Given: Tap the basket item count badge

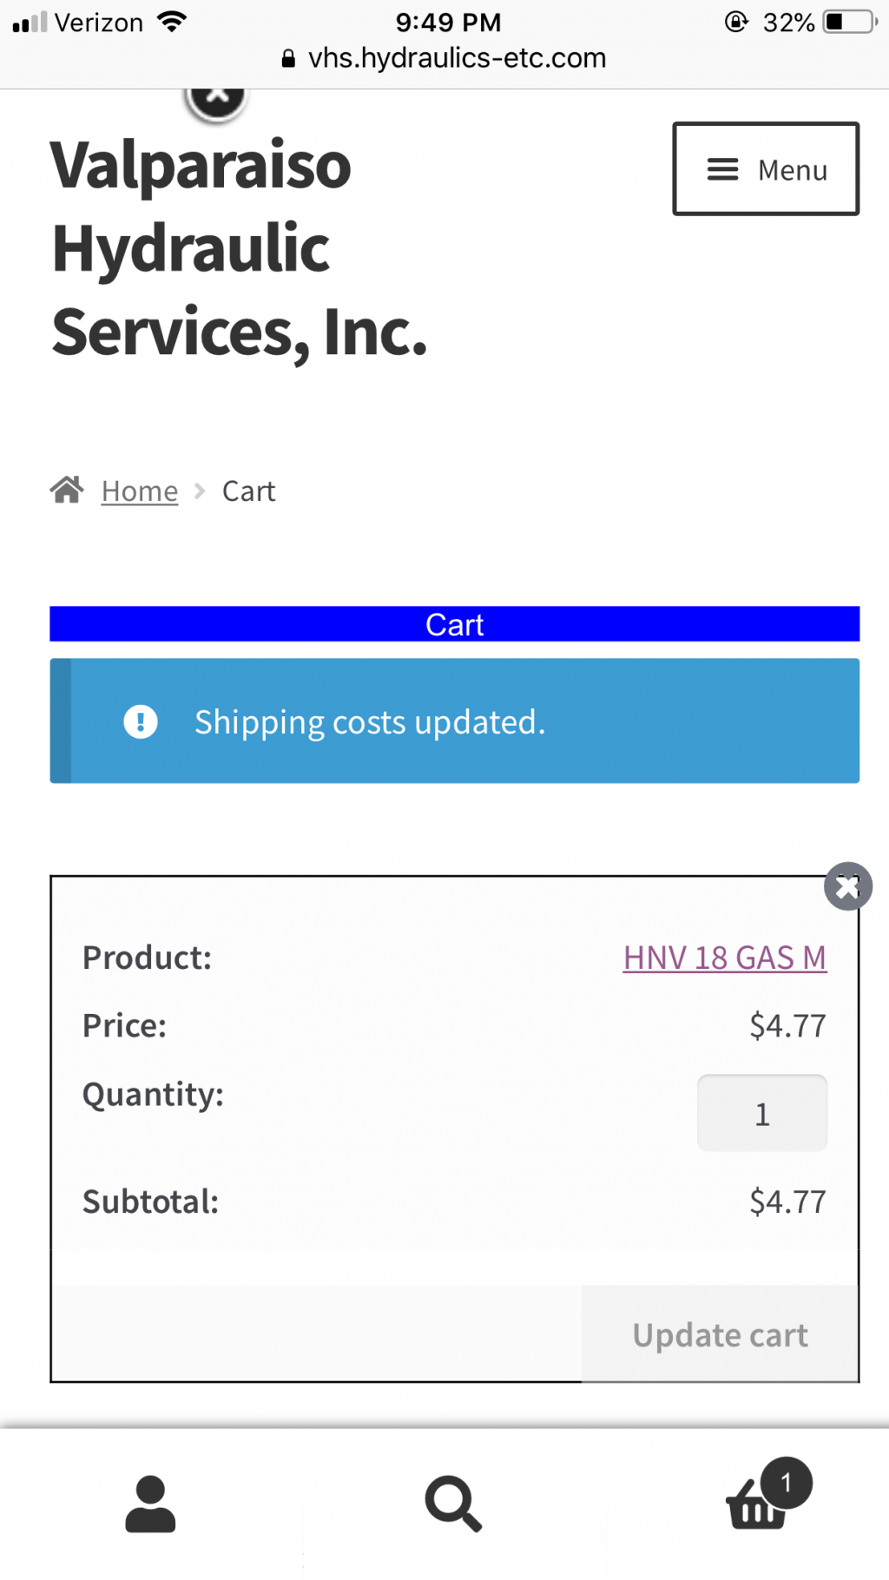Looking at the screenshot, I should (x=786, y=1483).
